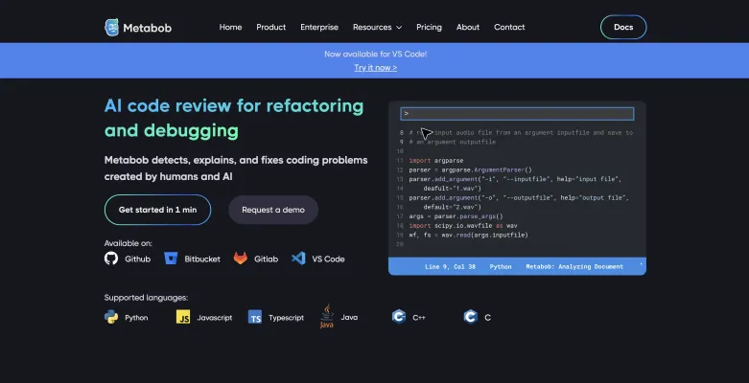Open the Enterprise nav item
The image size is (749, 383).
pos(319,27)
